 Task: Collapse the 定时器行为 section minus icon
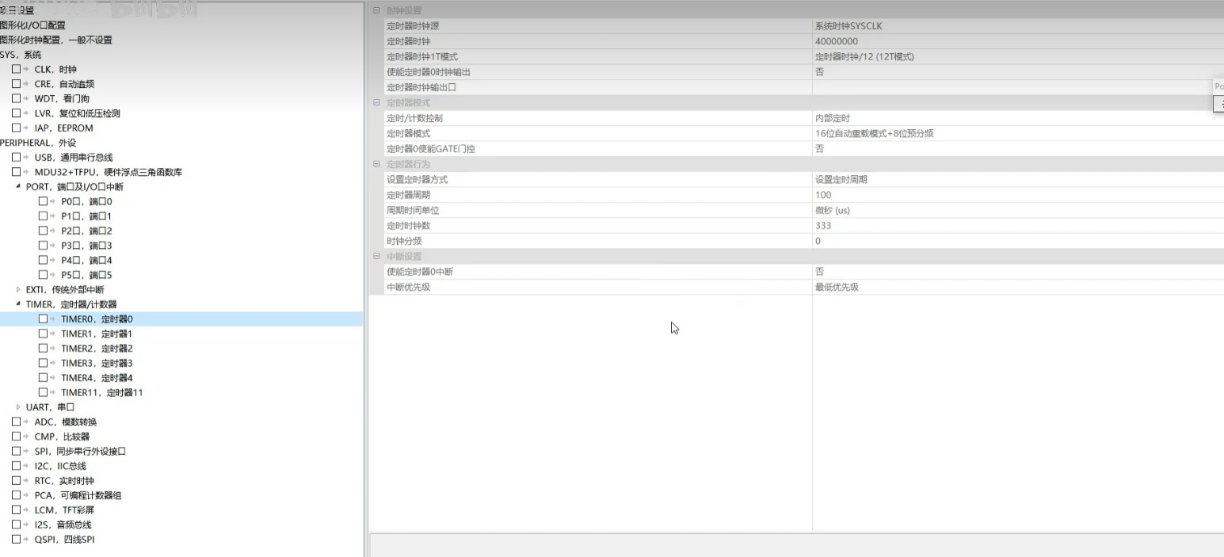pos(376,165)
